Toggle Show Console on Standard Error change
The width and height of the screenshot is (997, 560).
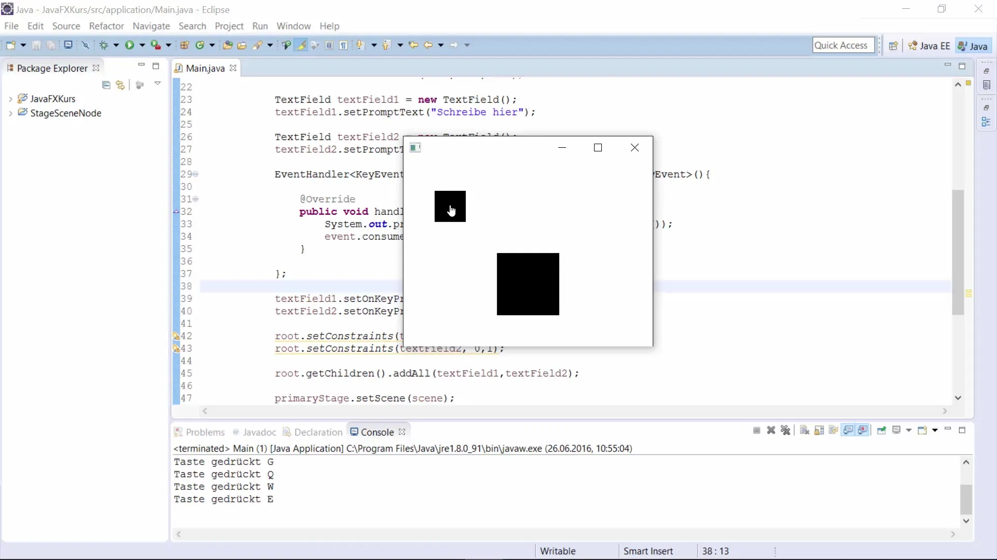tap(863, 430)
